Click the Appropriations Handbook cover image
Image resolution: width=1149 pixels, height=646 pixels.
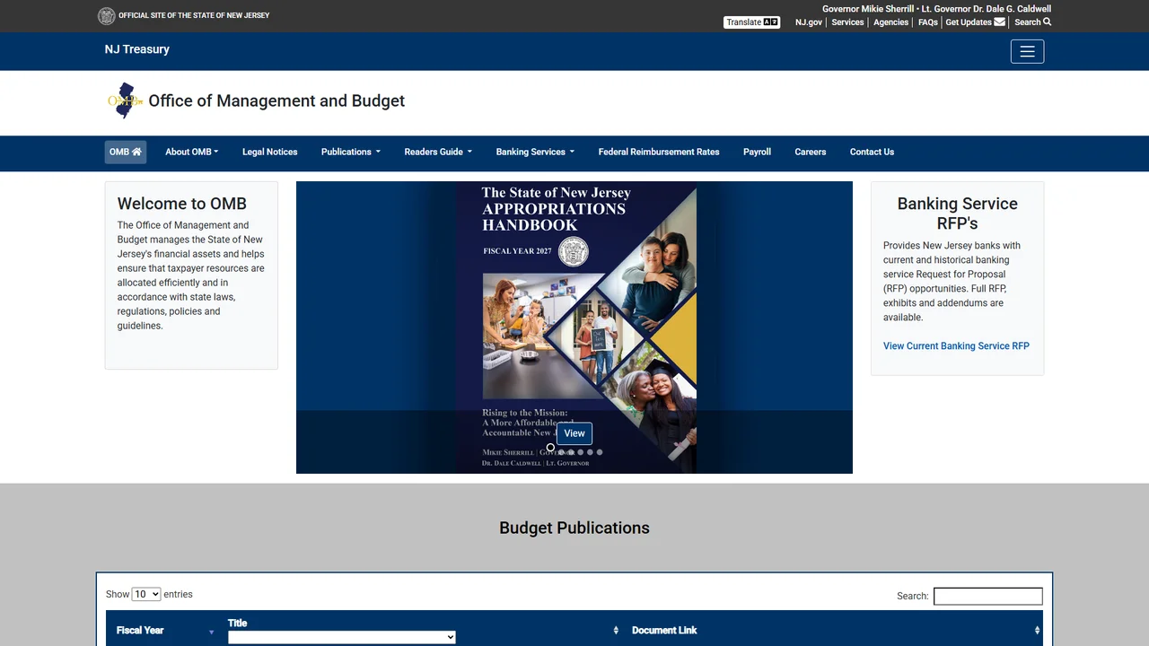tap(574, 327)
